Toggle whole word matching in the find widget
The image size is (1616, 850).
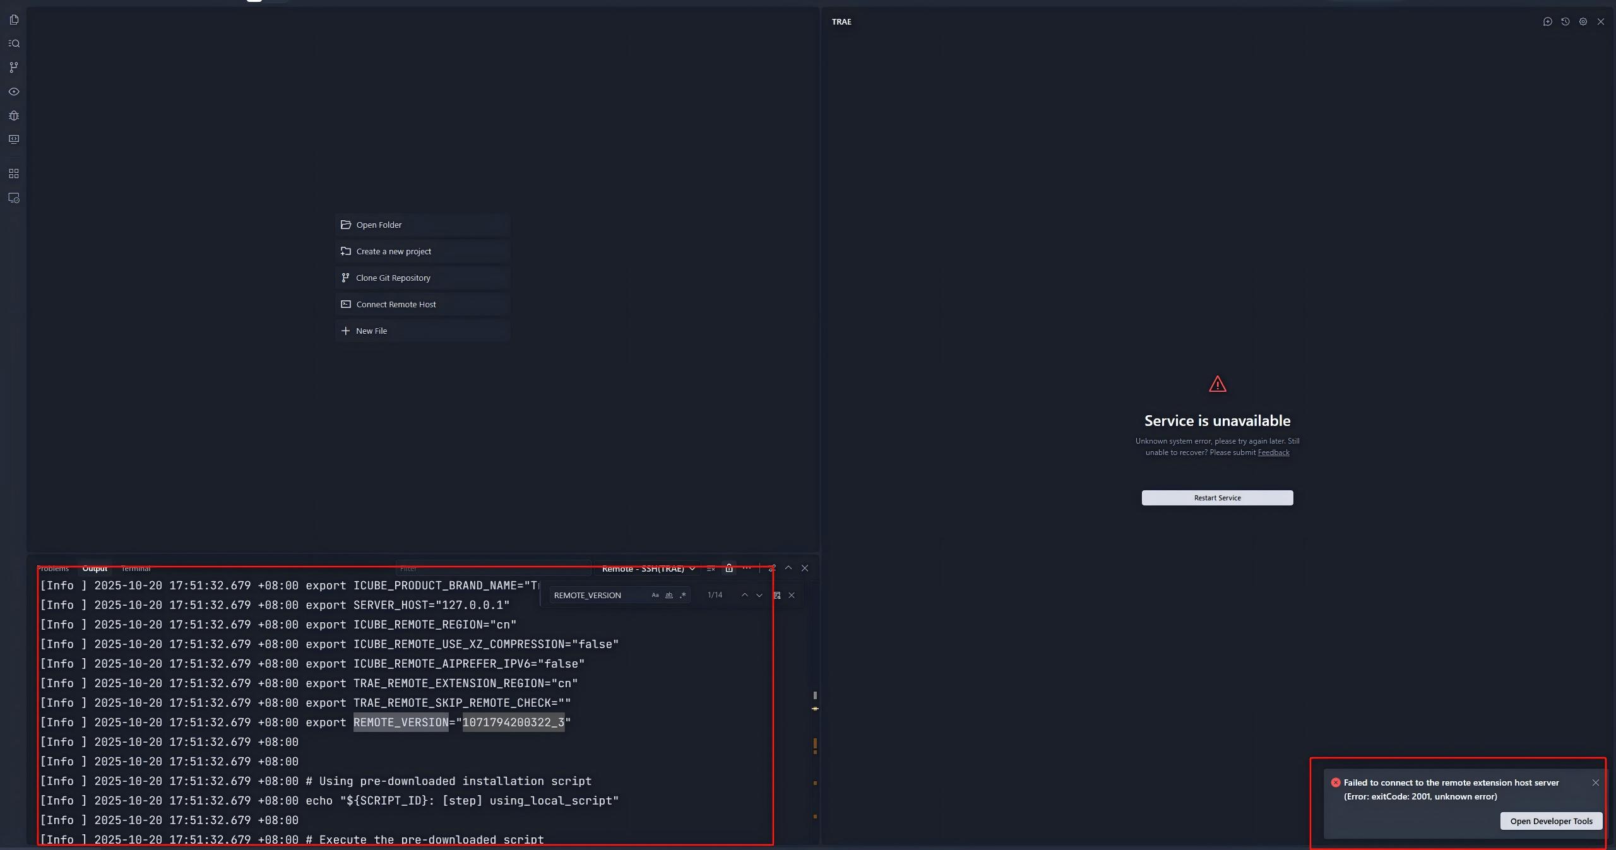coord(668,595)
